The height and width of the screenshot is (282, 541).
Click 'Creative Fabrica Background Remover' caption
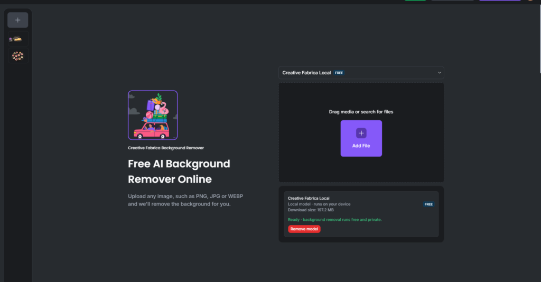tap(166, 148)
